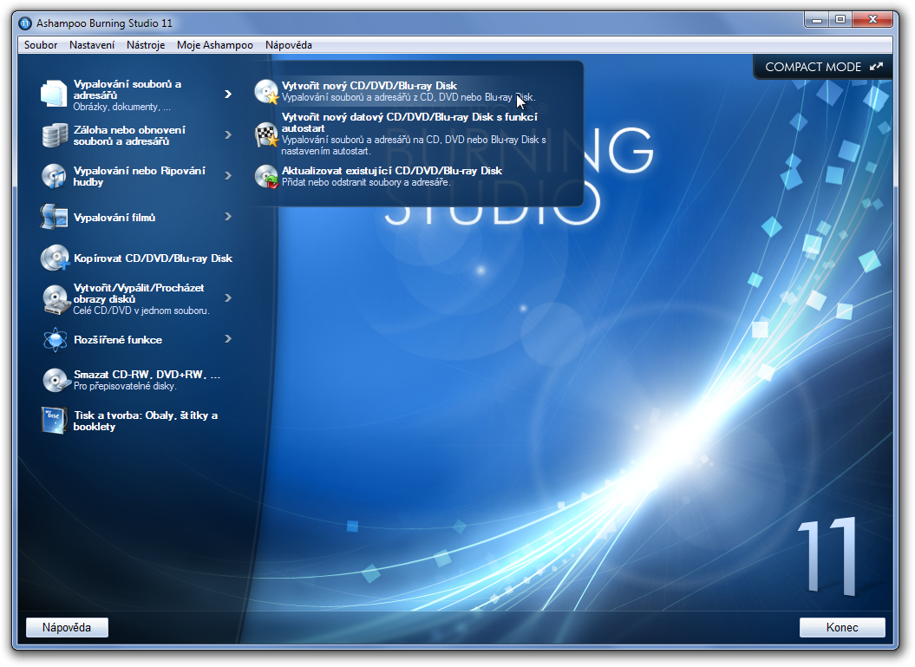Click the new disc icon with star
Viewport: 915px width, 667px height.
click(266, 92)
